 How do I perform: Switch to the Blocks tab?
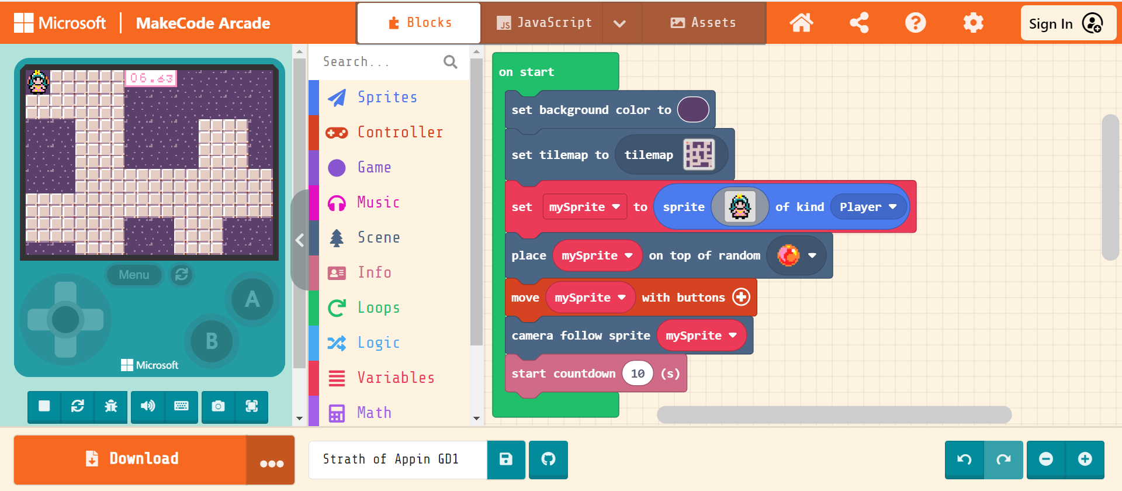419,23
